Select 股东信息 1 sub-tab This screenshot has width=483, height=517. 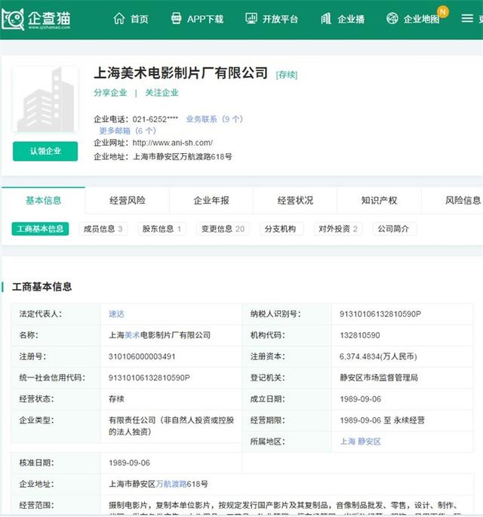coord(162,229)
